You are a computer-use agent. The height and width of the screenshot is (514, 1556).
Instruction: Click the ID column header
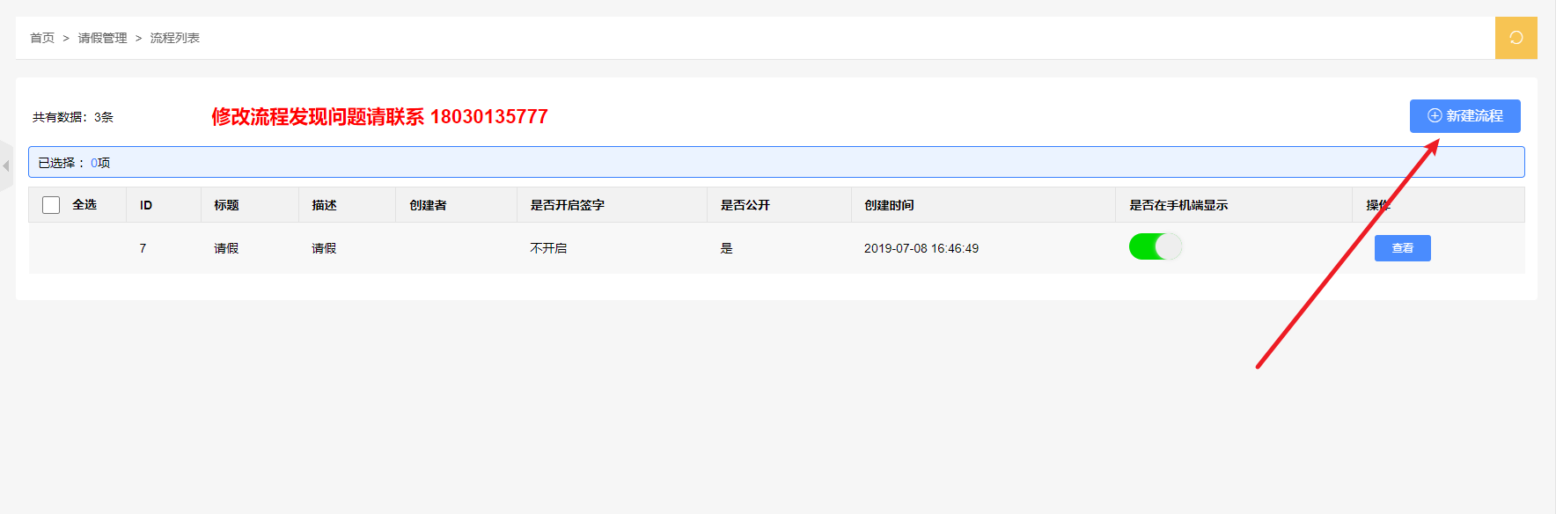[x=146, y=205]
